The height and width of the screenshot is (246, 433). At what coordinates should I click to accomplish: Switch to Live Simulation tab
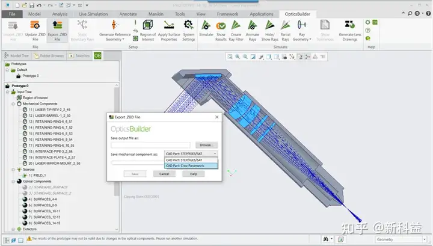(93, 14)
